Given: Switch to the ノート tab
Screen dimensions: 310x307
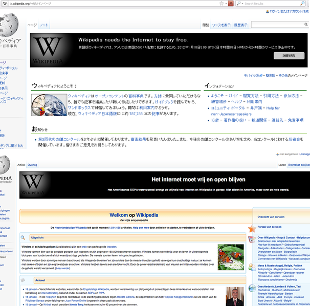Looking at the screenshot, I should (44, 25).
